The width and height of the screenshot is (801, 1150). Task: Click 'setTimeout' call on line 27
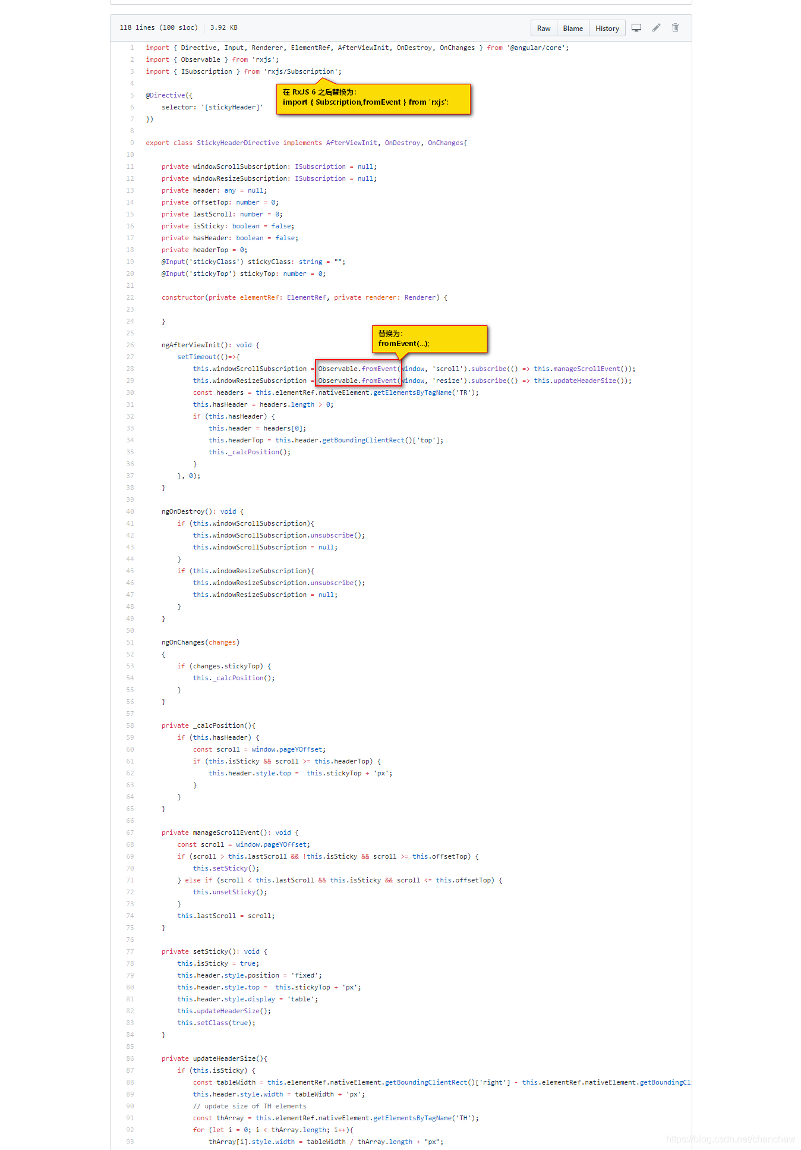pos(197,357)
